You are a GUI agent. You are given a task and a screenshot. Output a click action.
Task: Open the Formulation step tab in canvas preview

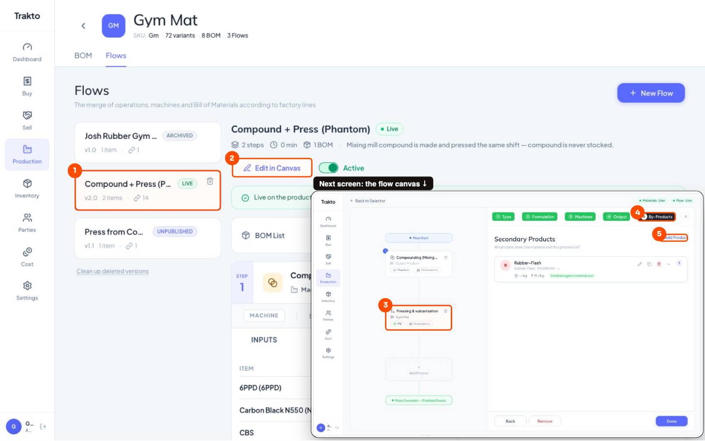click(x=539, y=217)
